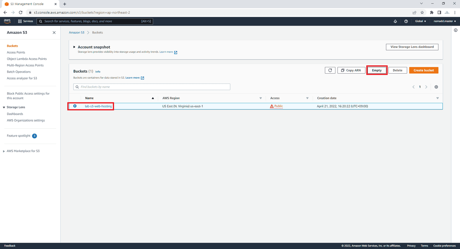The image size is (460, 249).
Task: Open a new browser tab
Action: click(65, 4)
